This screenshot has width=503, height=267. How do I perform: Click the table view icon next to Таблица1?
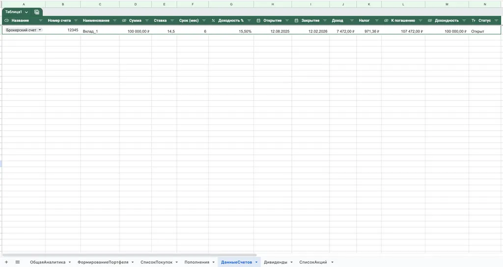pyautogui.click(x=37, y=12)
